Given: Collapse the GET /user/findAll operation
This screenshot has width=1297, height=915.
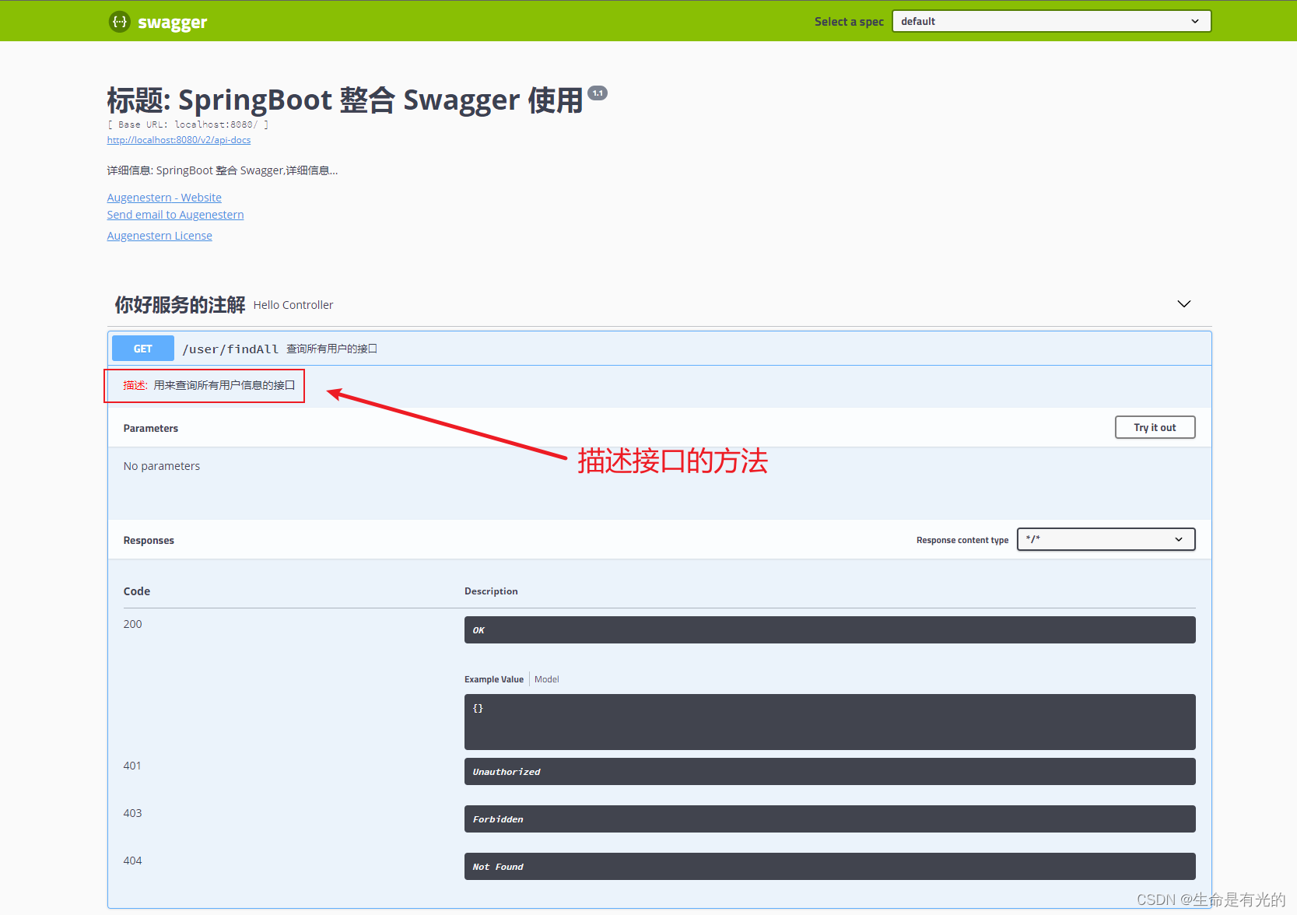Looking at the screenshot, I should pos(659,349).
